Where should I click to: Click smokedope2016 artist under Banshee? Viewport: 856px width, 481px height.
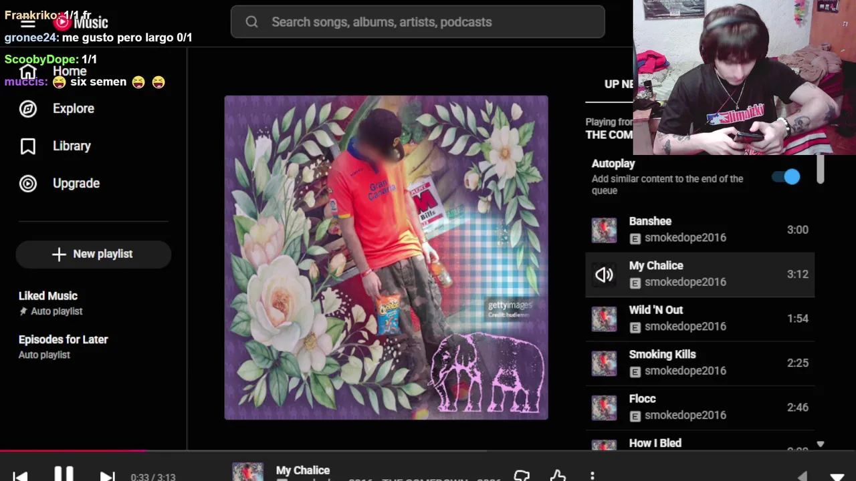pyautogui.click(x=685, y=237)
